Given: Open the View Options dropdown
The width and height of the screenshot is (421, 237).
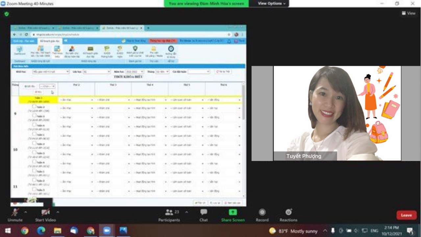Looking at the screenshot, I should 271,4.
